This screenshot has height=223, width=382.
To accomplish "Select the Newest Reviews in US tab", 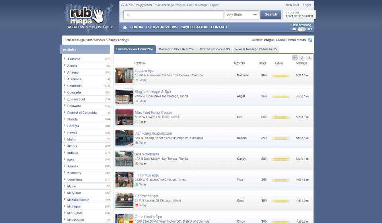I will pyautogui.click(x=214, y=49).
